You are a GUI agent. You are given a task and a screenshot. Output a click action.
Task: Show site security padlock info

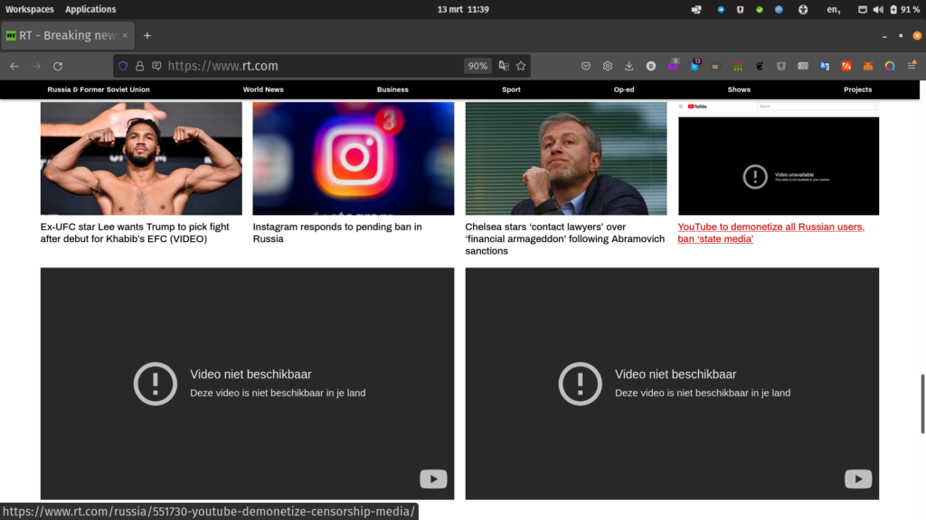click(x=139, y=66)
